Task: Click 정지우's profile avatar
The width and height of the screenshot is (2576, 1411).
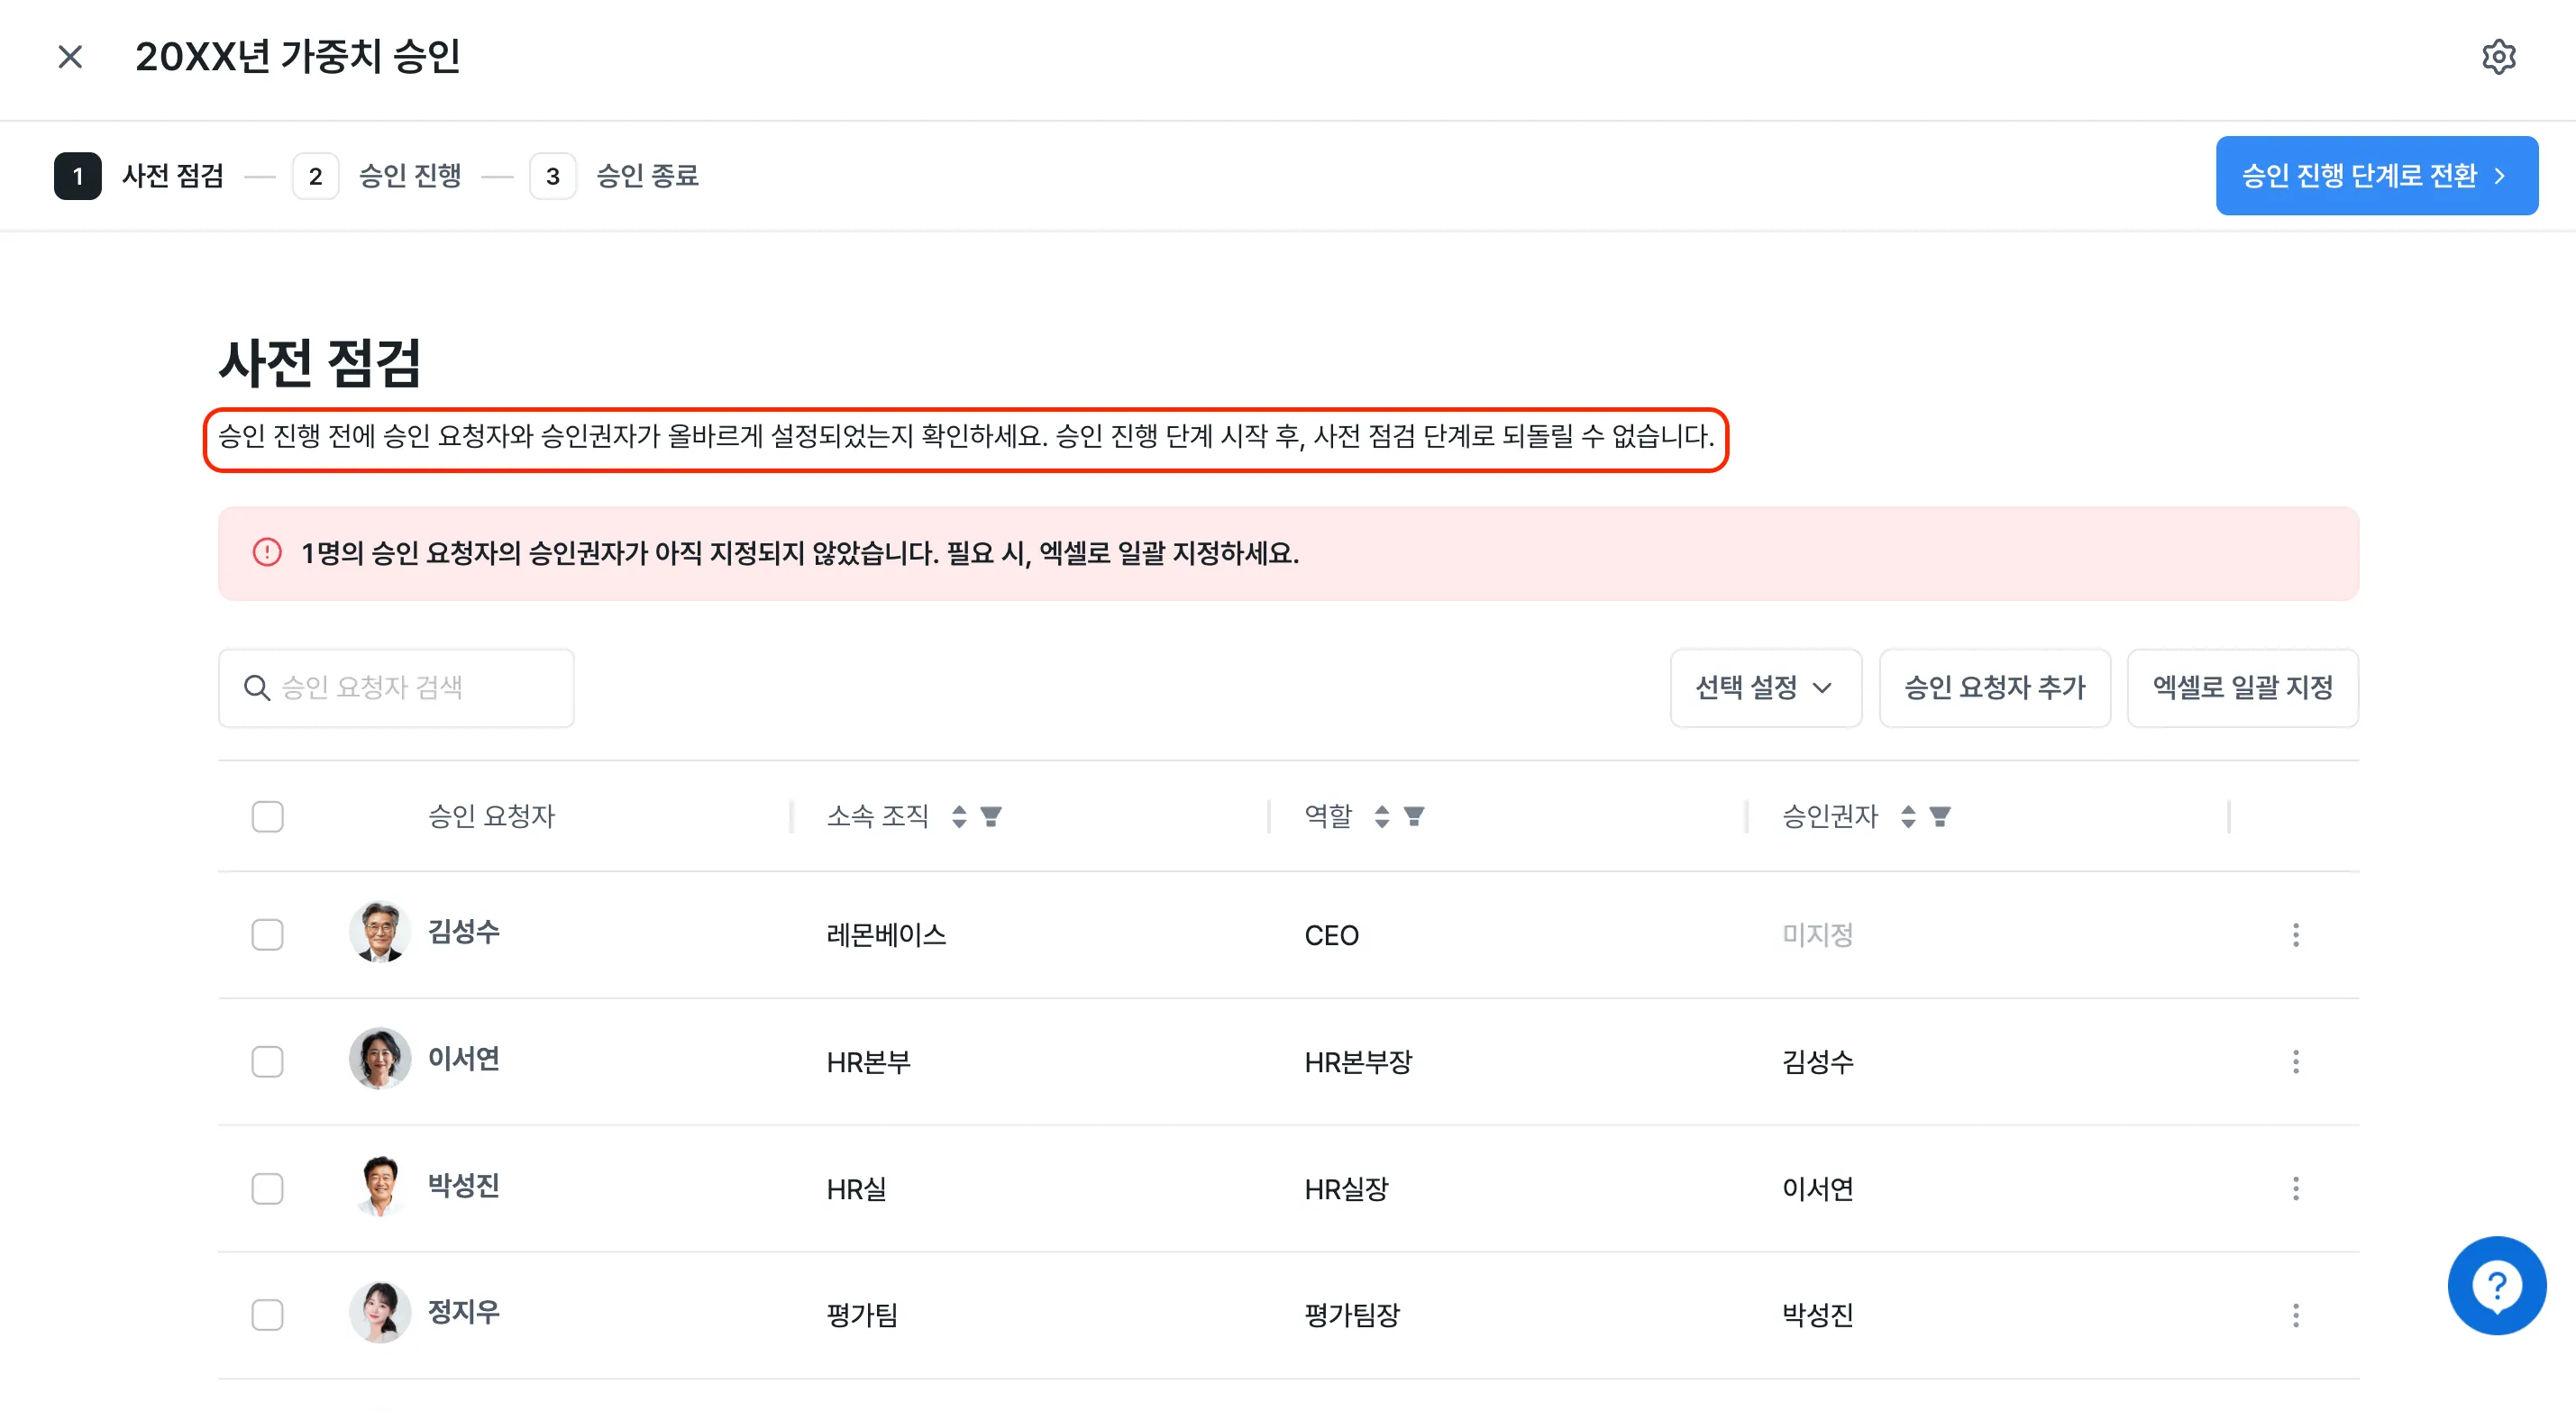Action: (x=380, y=1312)
